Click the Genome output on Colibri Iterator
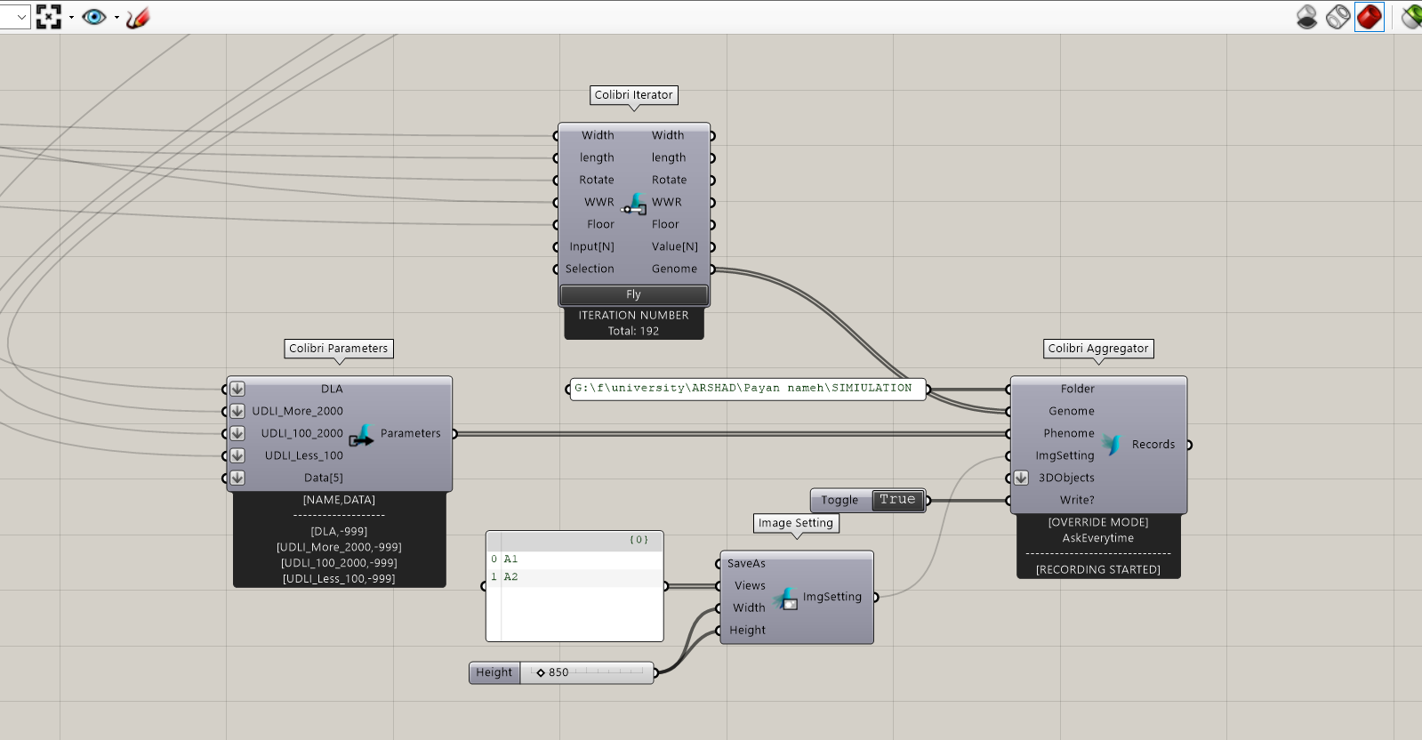The height and width of the screenshot is (740, 1422). [675, 269]
